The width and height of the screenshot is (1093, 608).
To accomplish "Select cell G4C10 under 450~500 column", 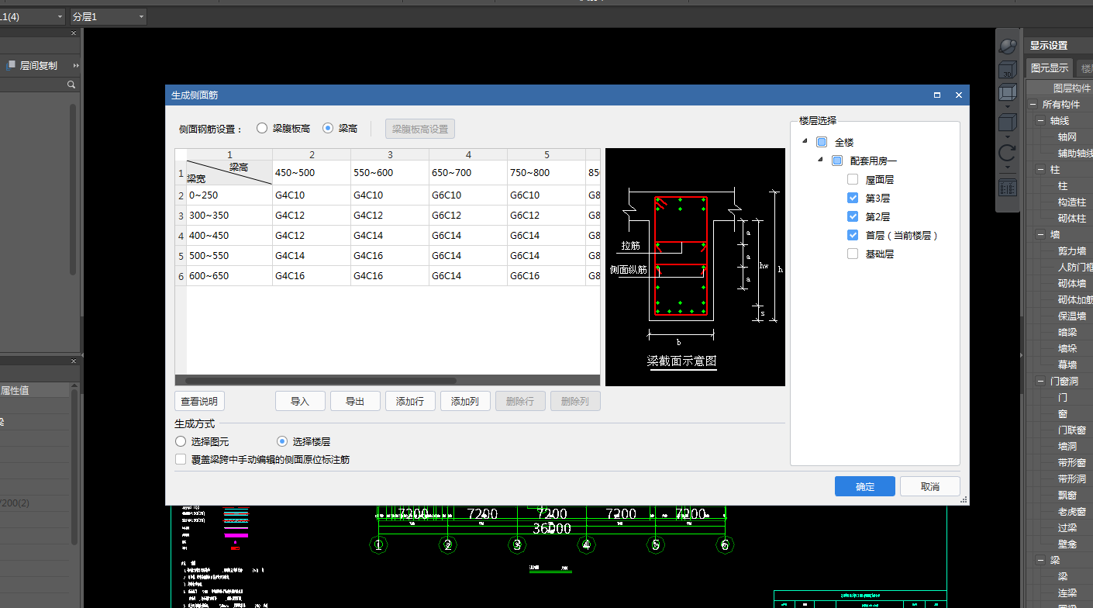I will (x=312, y=195).
